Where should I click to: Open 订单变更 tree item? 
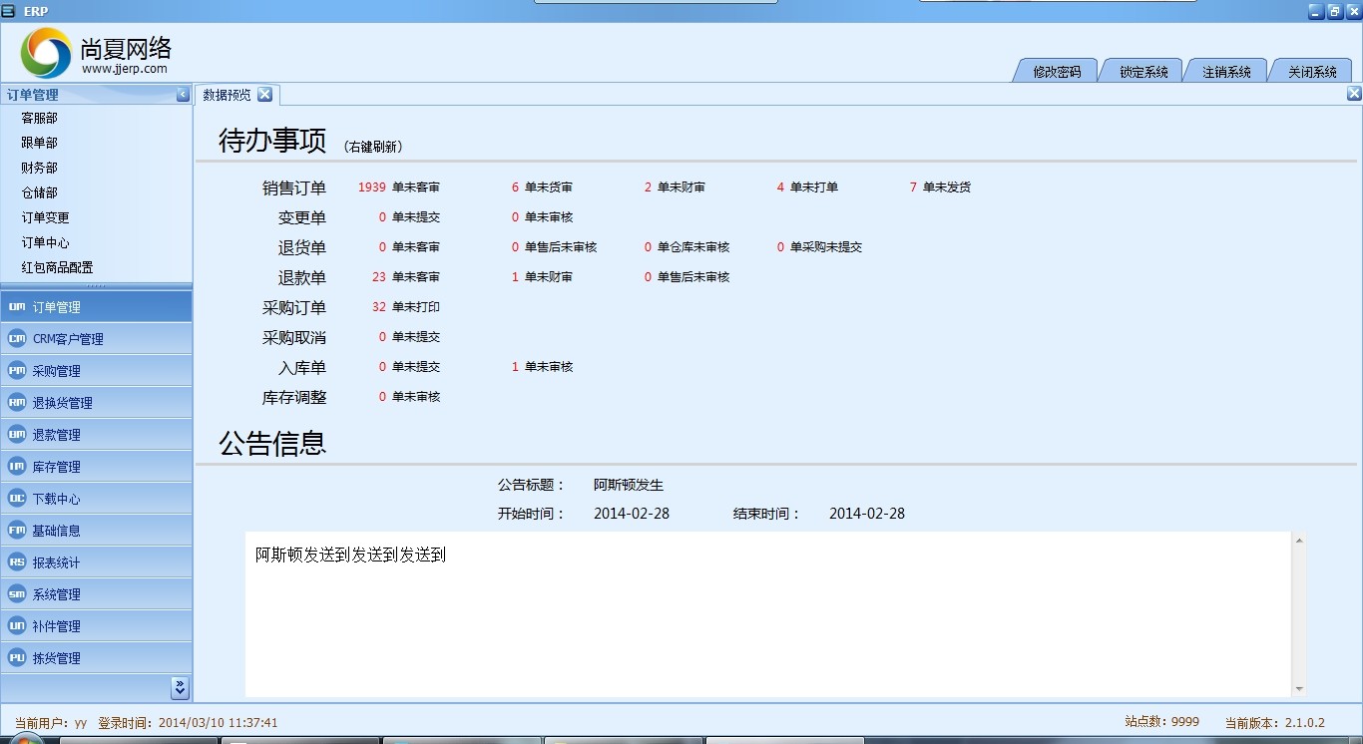pos(46,217)
